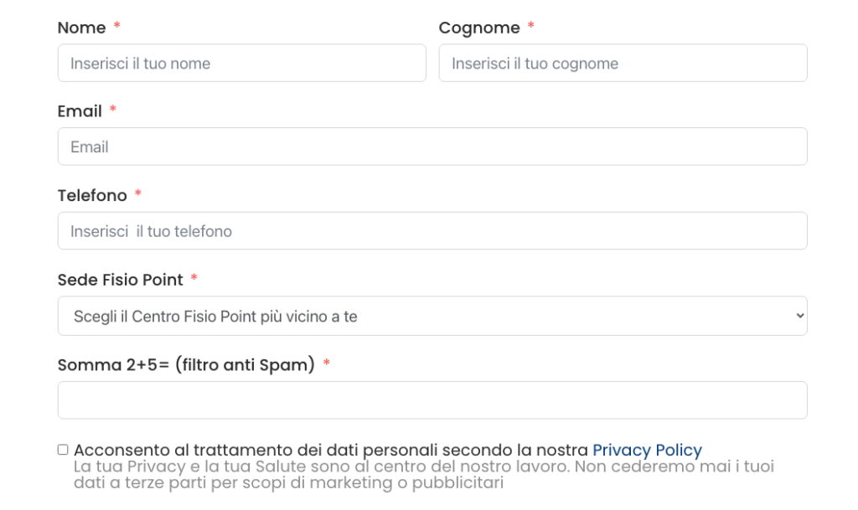Click the red asterisk beside Cognome
This screenshot has width=858, height=510.
(531, 27)
